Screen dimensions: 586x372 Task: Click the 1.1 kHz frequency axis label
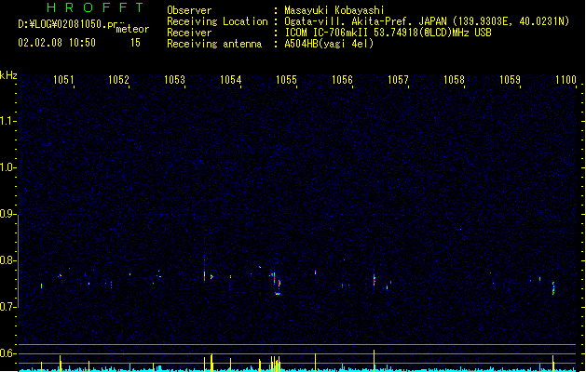pyautogui.click(x=7, y=121)
